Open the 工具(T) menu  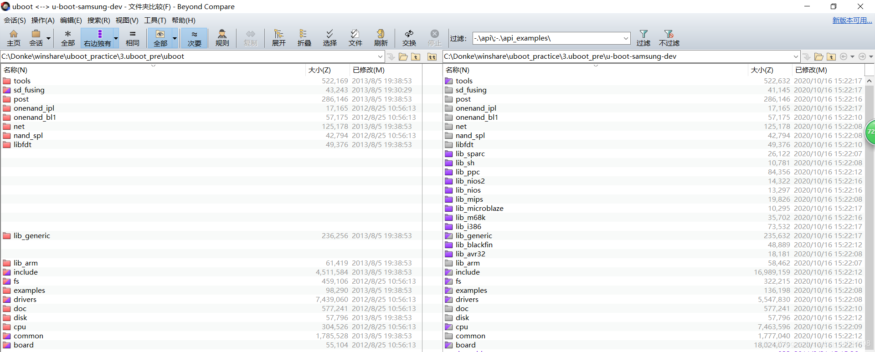point(155,20)
